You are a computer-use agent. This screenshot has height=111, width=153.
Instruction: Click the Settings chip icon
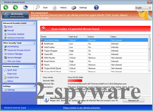tap(74, 8)
